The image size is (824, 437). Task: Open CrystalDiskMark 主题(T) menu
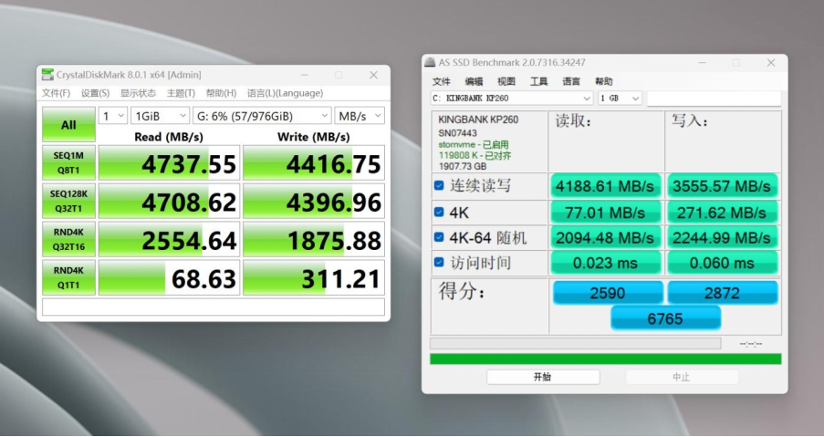click(x=181, y=93)
